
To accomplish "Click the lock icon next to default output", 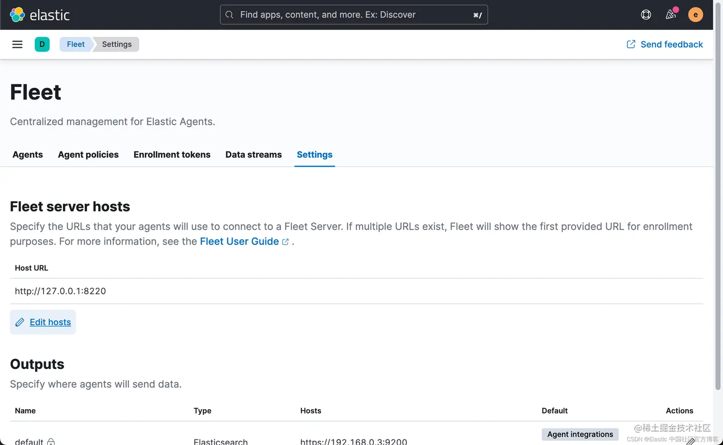I will pyautogui.click(x=51, y=442).
